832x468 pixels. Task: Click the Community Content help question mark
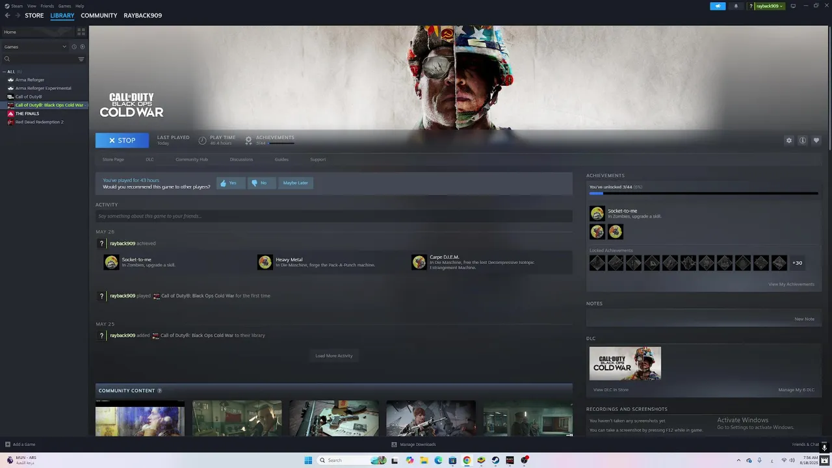click(x=159, y=391)
